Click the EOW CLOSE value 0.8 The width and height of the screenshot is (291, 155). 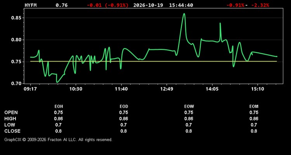coord(189,131)
